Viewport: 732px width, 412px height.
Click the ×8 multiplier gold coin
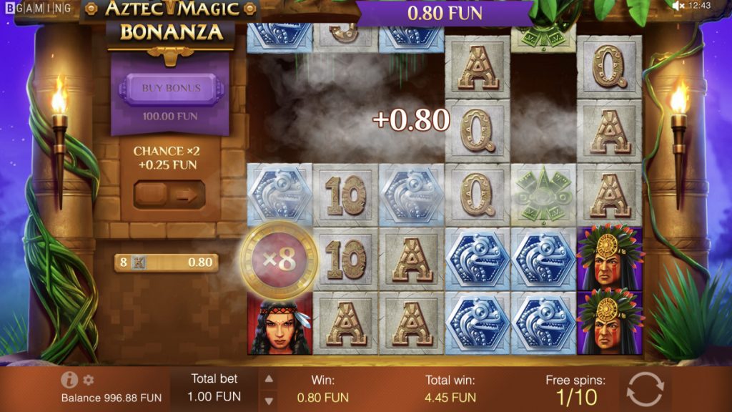pyautogui.click(x=280, y=260)
